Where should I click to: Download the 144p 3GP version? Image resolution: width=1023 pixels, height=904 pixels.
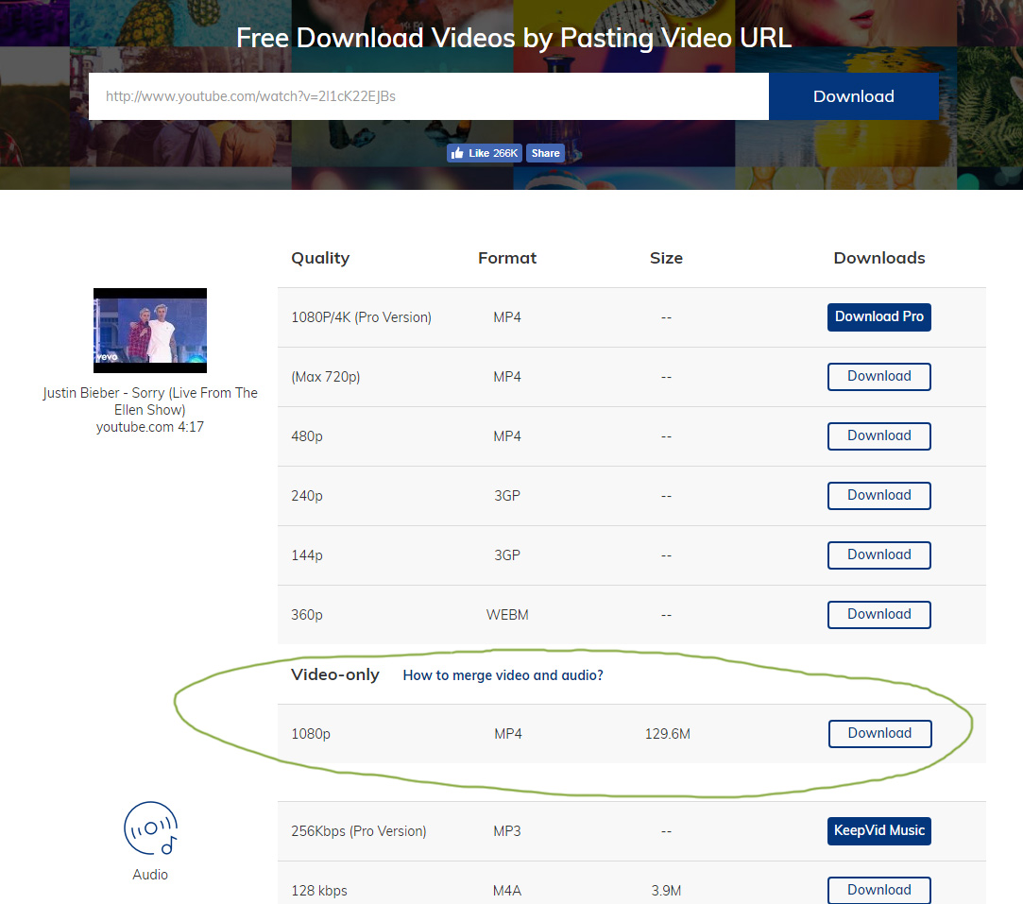[878, 555]
